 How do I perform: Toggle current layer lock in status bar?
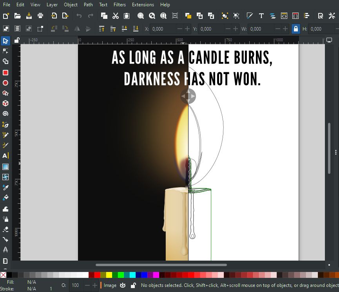[133, 285]
